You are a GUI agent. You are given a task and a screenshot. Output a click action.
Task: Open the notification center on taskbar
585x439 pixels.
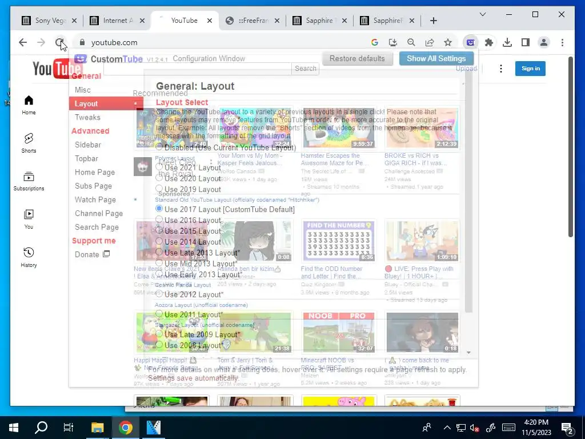[x=567, y=428]
